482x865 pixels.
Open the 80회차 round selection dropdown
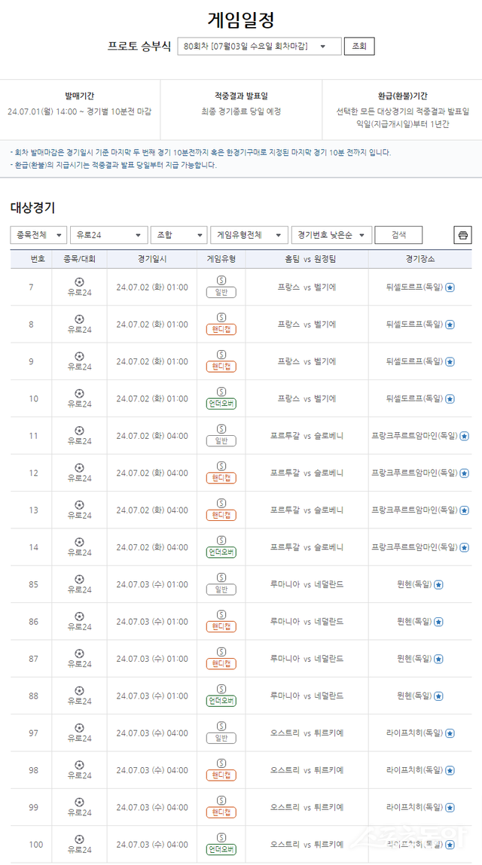click(x=259, y=47)
